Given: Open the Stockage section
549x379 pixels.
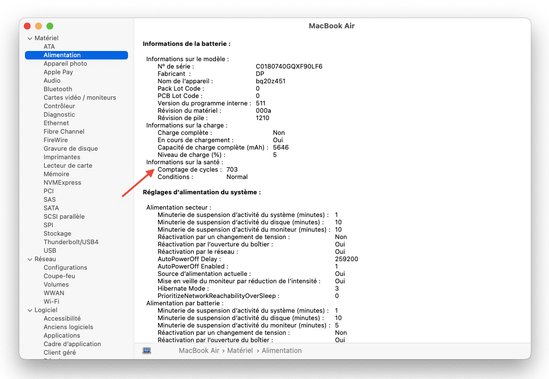Looking at the screenshot, I should click(57, 233).
